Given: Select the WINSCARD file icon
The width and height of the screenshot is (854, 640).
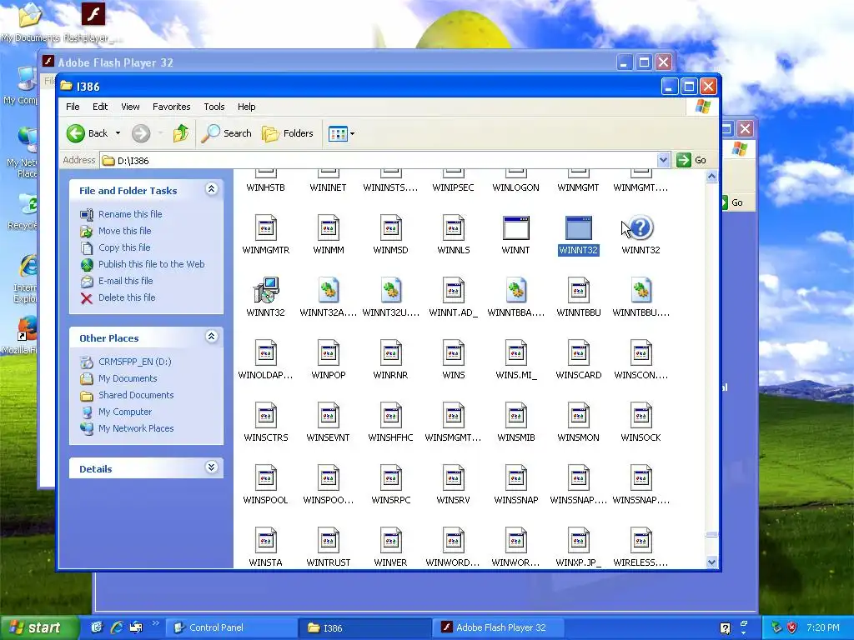Looking at the screenshot, I should point(579,352).
